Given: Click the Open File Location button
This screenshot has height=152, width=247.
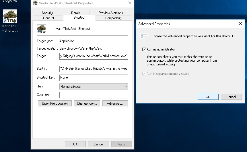Looking at the screenshot, I should point(55,104).
